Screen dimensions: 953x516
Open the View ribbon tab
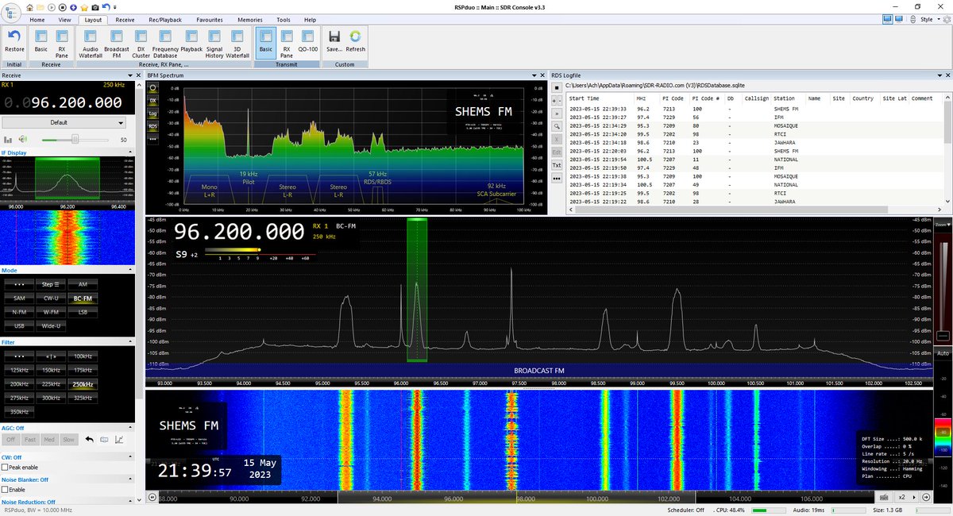tap(64, 19)
